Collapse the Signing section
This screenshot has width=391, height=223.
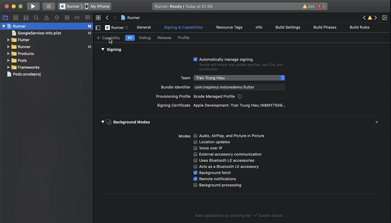pos(103,49)
